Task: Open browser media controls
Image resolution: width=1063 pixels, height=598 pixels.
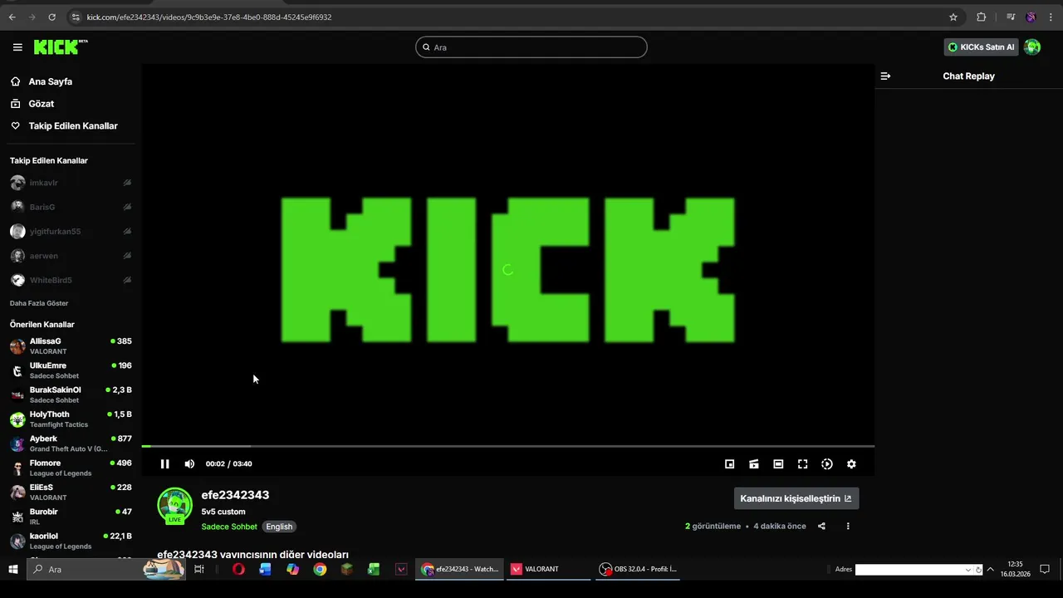Action: click(1010, 17)
